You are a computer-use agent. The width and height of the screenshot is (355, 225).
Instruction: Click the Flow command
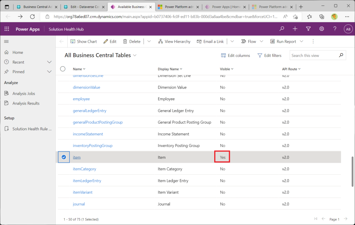(x=249, y=42)
